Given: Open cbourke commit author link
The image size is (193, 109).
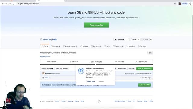Looking at the screenshot, I should [48, 73].
